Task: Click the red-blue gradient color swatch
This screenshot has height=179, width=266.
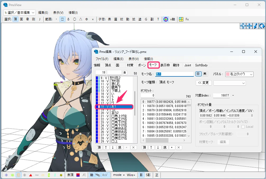Action: tap(78, 175)
